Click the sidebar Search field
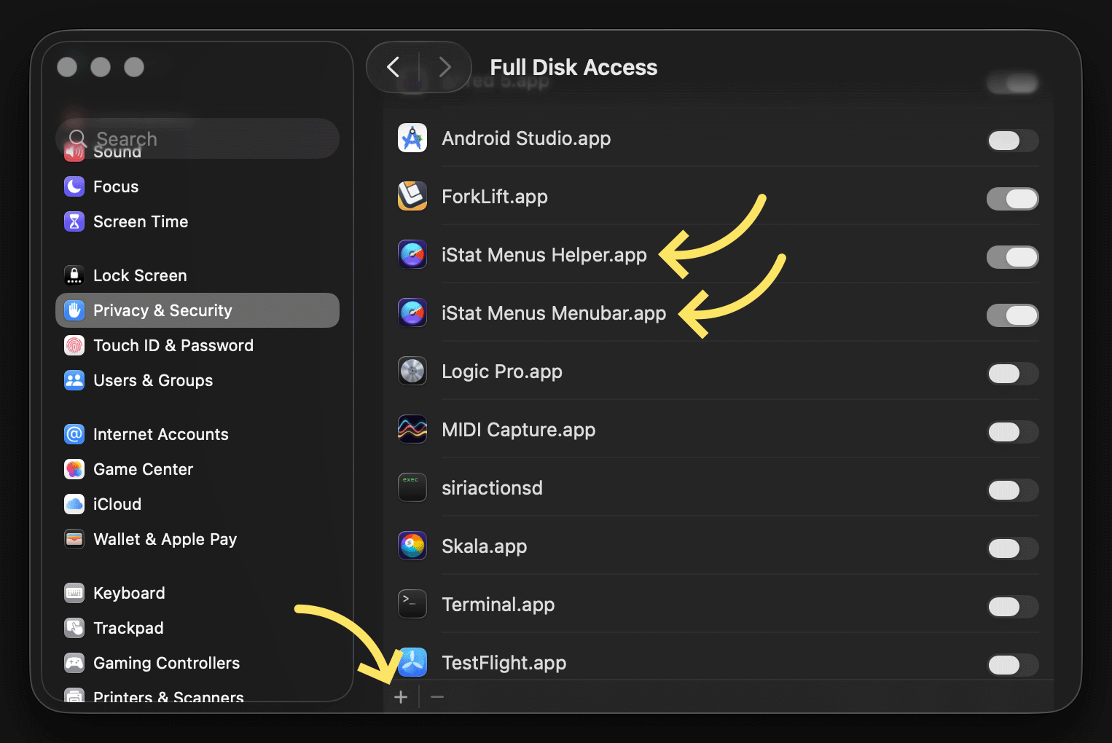Screen dimensions: 1112x743 pos(197,138)
